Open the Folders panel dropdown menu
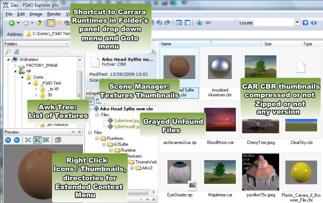This screenshot has height=203, width=323. [67, 44]
